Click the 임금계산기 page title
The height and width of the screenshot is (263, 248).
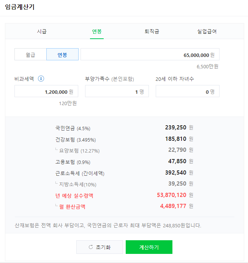pos(20,7)
